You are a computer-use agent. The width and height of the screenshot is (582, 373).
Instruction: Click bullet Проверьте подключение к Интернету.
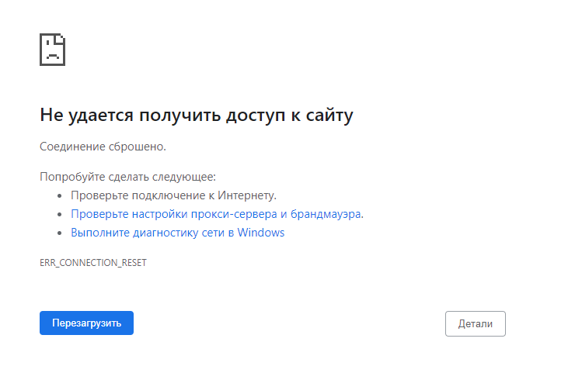(x=173, y=195)
